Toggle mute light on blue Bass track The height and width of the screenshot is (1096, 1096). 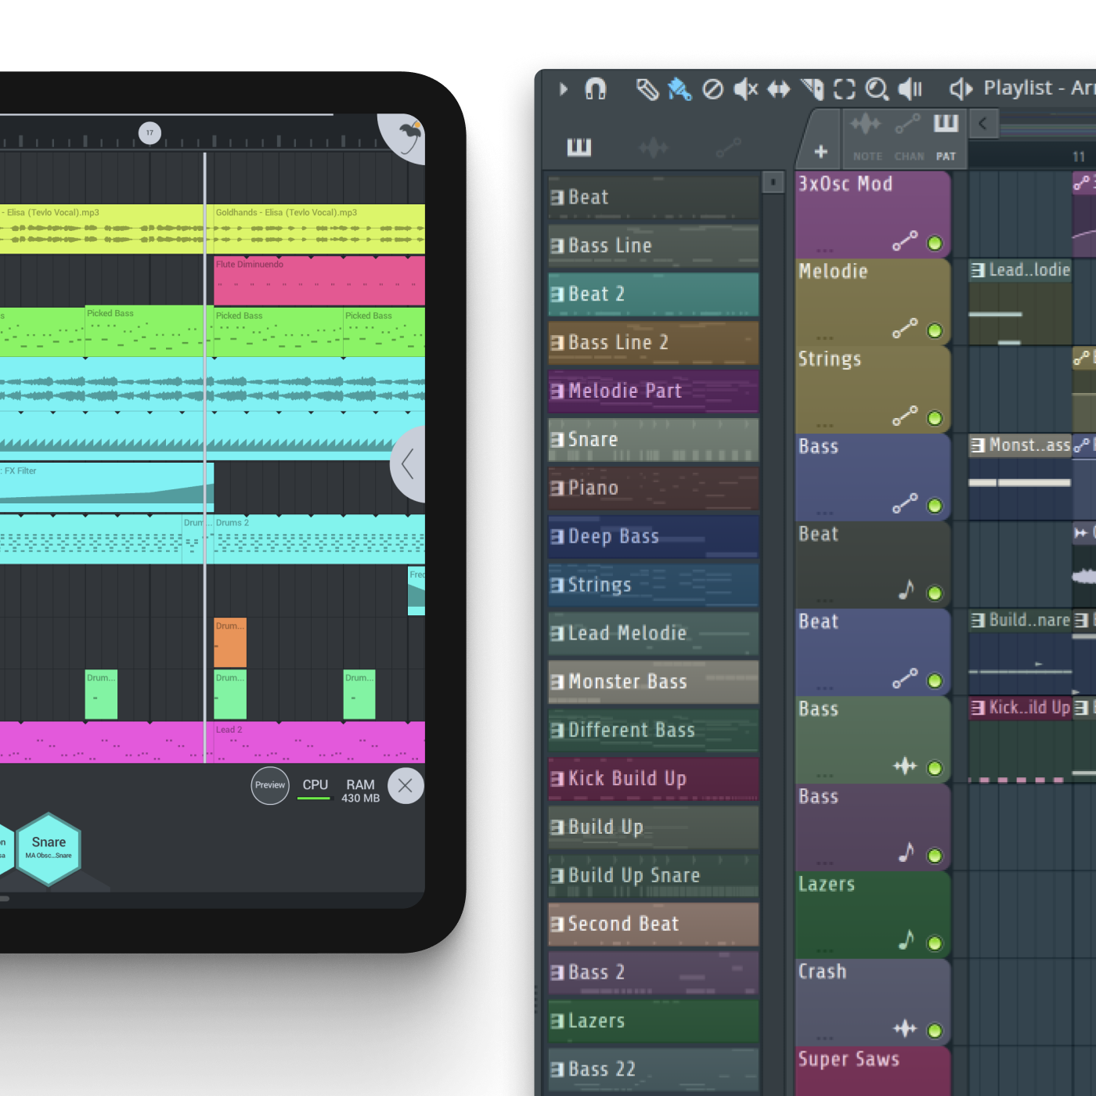935,506
